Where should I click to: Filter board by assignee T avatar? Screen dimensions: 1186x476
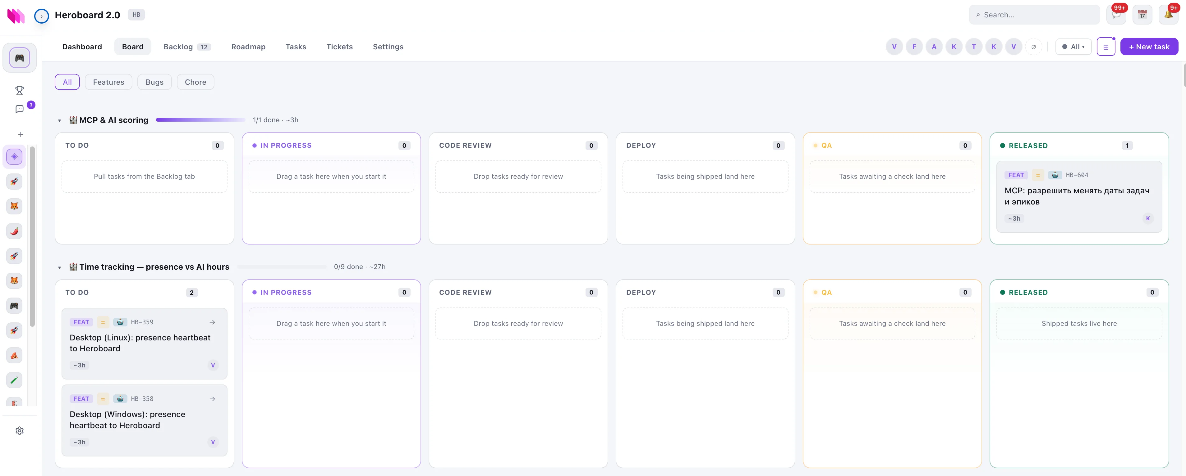coord(974,47)
